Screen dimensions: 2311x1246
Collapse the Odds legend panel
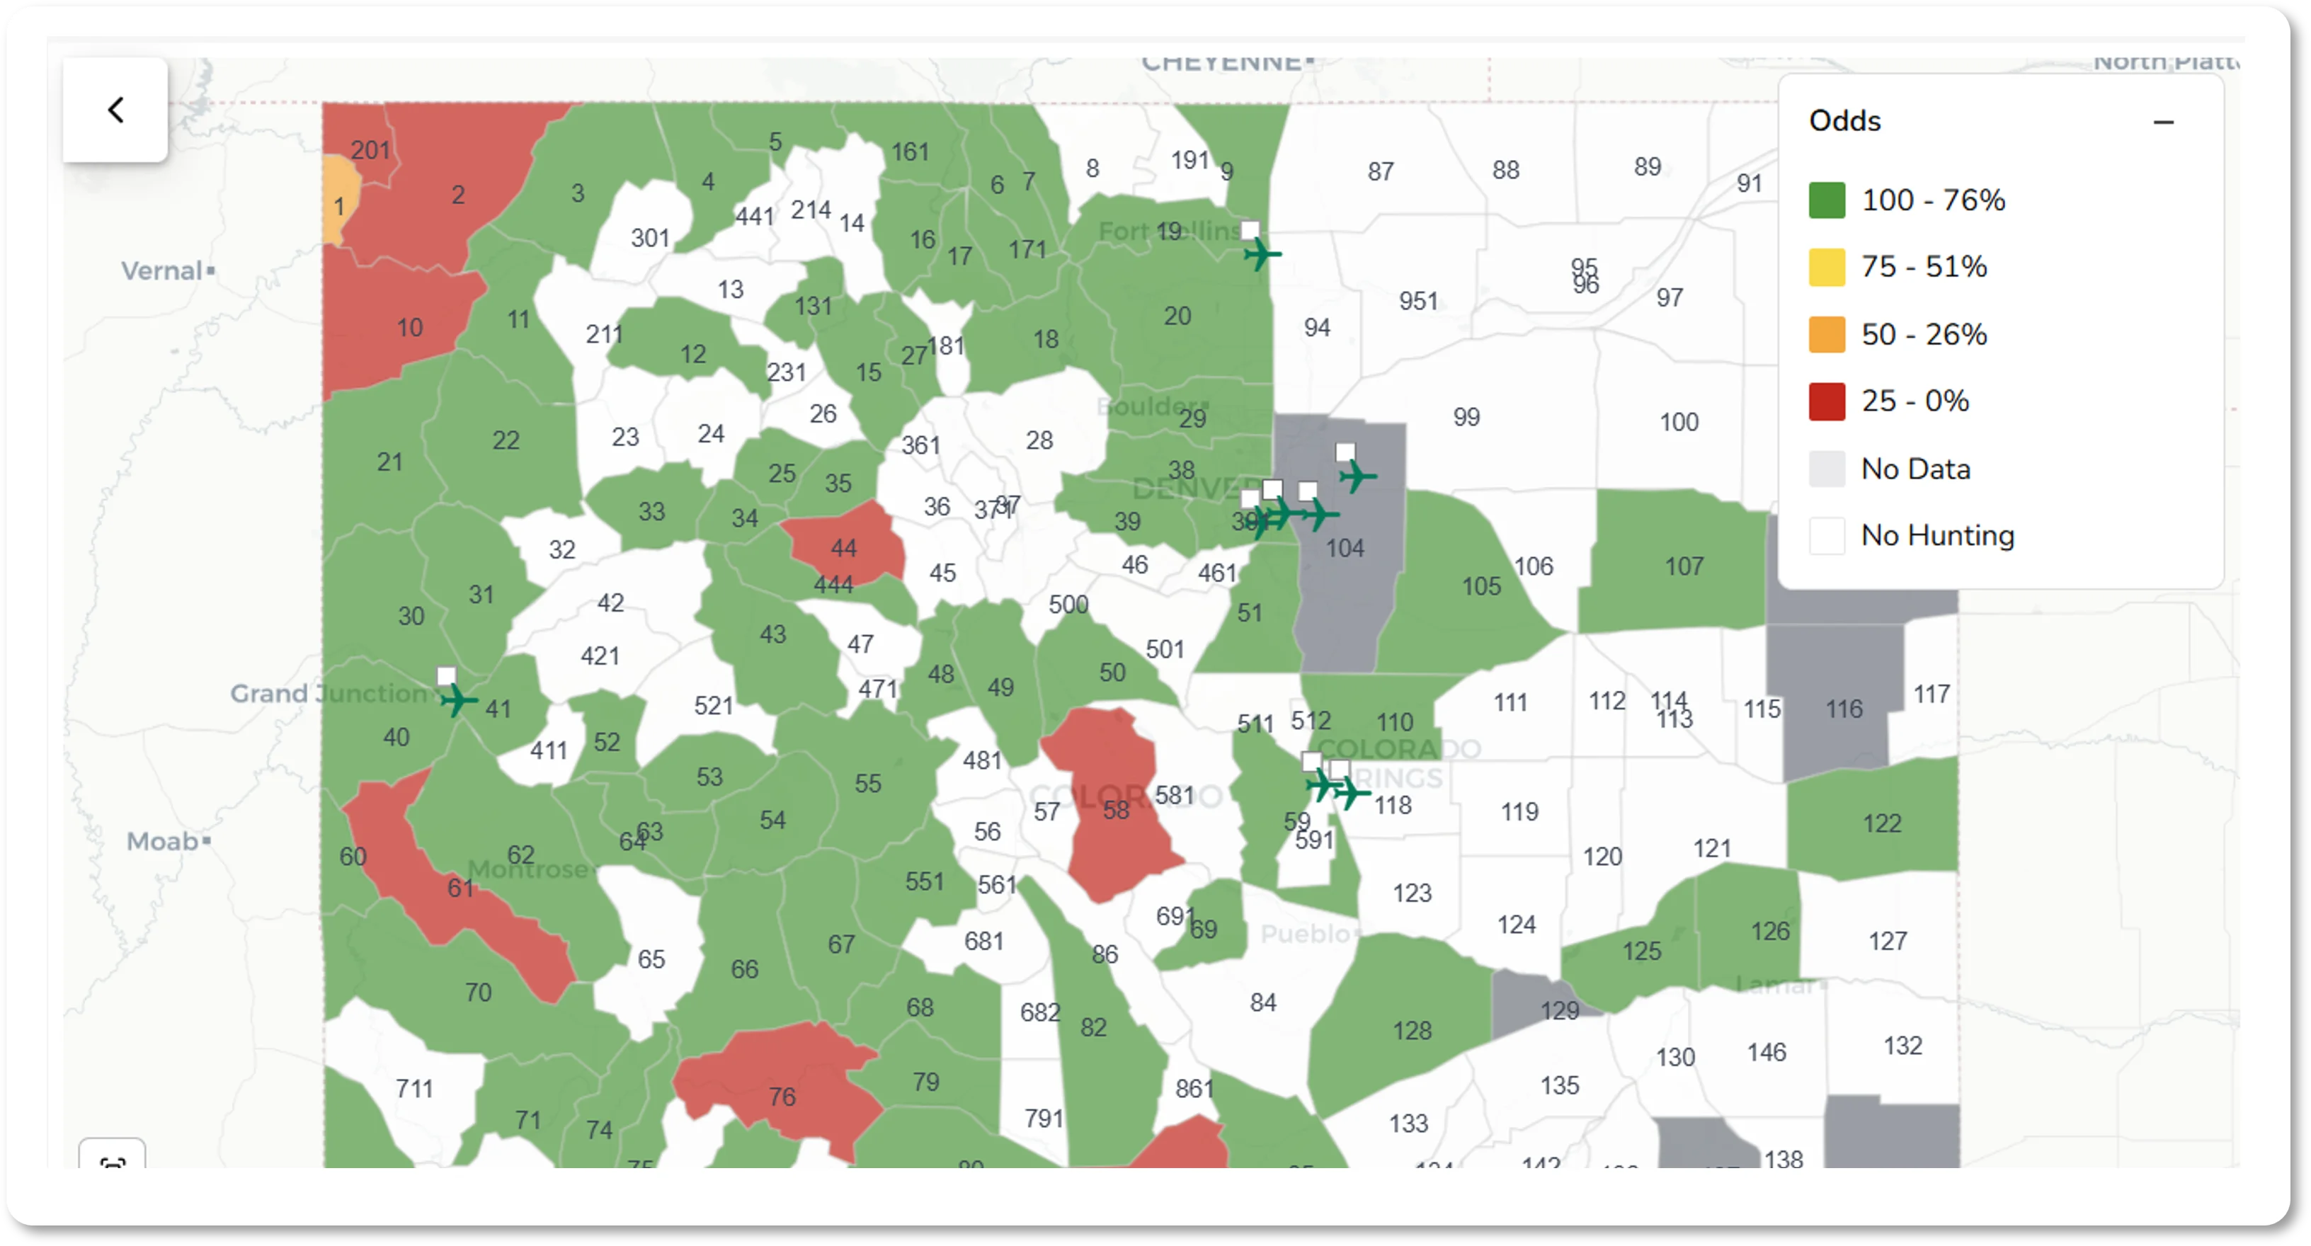click(2164, 122)
